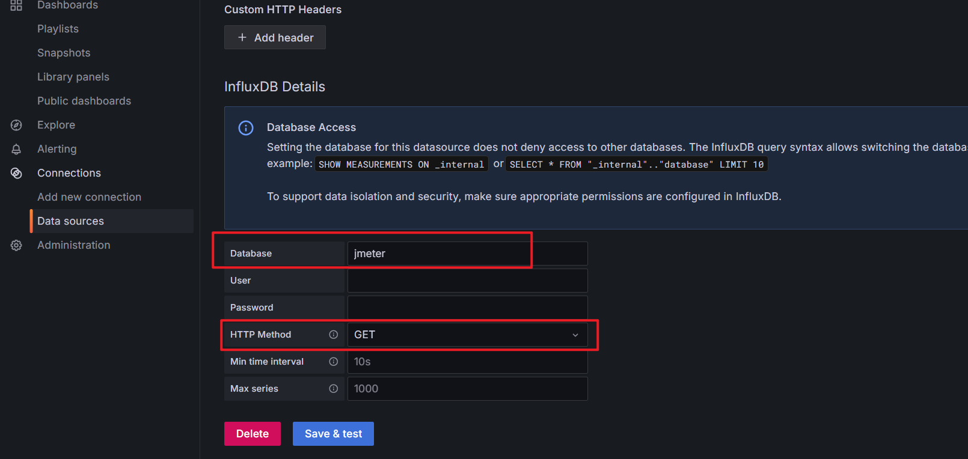Click into the Password field
968x459 pixels.
(x=467, y=308)
